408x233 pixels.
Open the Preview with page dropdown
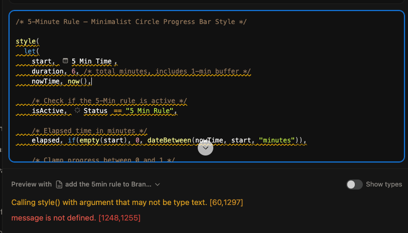(108, 184)
